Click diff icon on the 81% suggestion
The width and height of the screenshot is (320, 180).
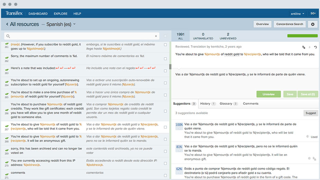click(x=309, y=158)
